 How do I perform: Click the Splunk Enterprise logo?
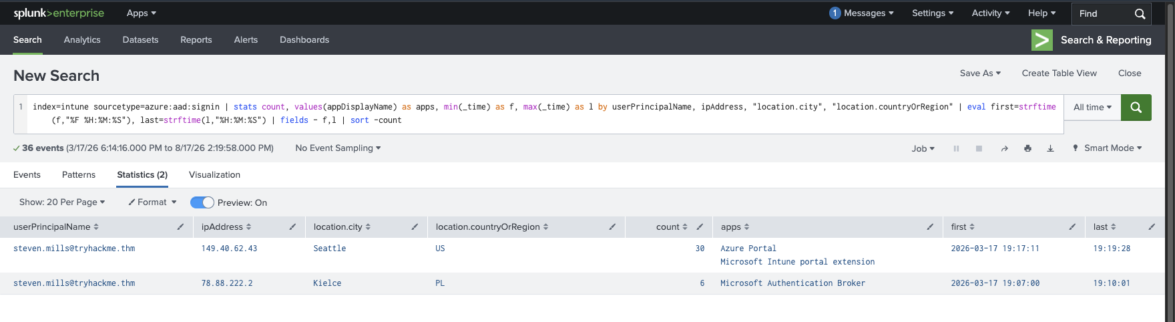pos(59,13)
